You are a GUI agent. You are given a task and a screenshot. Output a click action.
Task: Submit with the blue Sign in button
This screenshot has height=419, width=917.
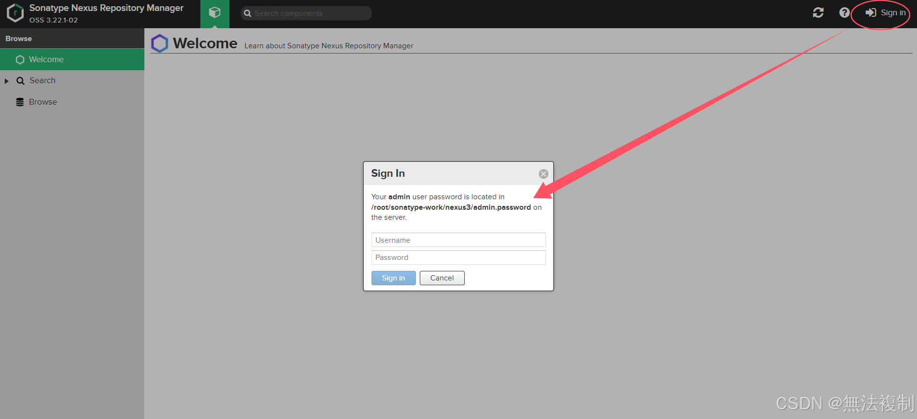coord(393,278)
